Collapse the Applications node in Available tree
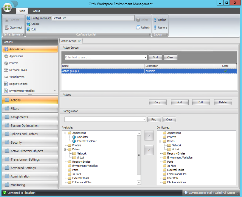Image resolution: width=242 pixels, height=197 pixels. click(65, 133)
